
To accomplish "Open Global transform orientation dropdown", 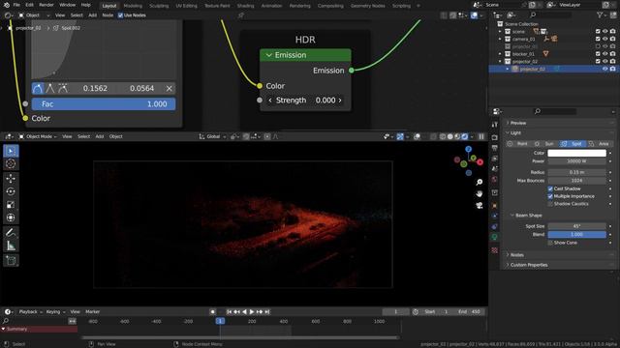I will [x=213, y=136].
